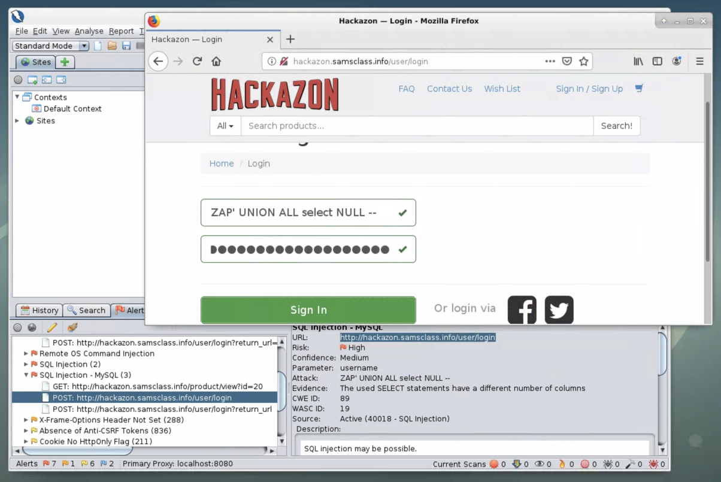The width and height of the screenshot is (721, 482).
Task: Collapse the Contexts tree node
Action: click(17, 97)
